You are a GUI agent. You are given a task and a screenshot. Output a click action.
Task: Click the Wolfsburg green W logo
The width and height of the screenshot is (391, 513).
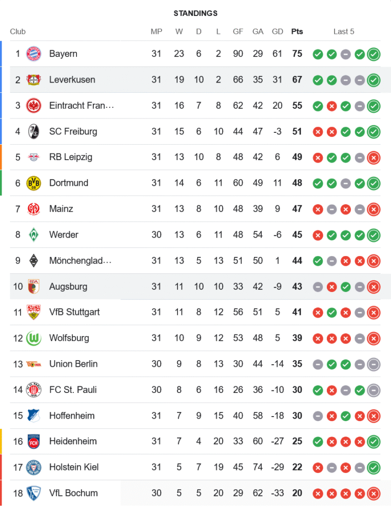coord(34,338)
